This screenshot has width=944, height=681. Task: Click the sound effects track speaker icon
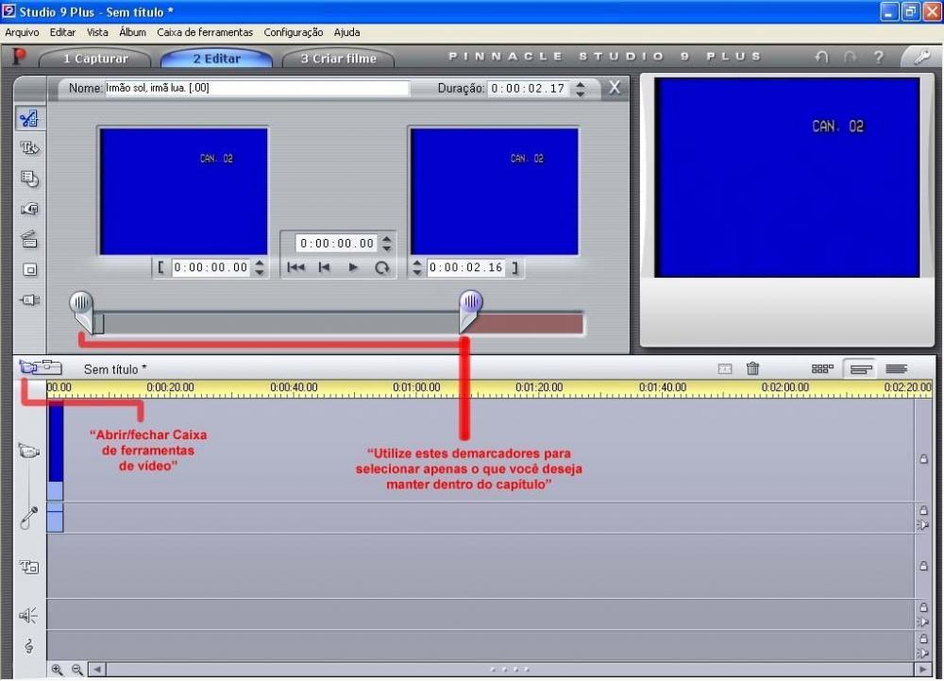28,615
